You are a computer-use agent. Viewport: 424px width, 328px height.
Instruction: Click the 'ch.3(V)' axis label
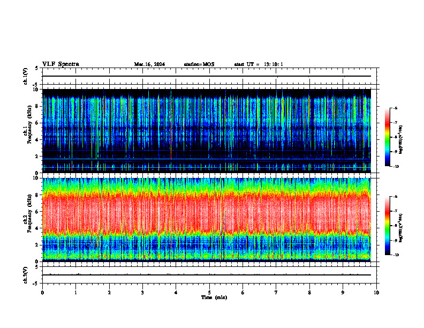26,275
